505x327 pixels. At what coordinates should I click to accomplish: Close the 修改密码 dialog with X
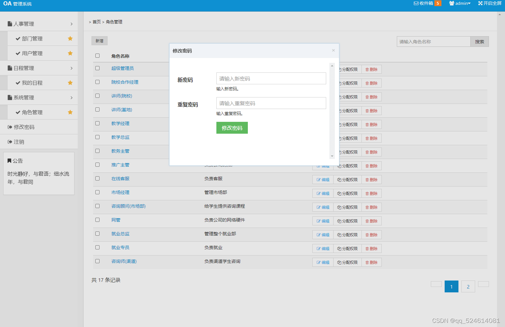333,50
